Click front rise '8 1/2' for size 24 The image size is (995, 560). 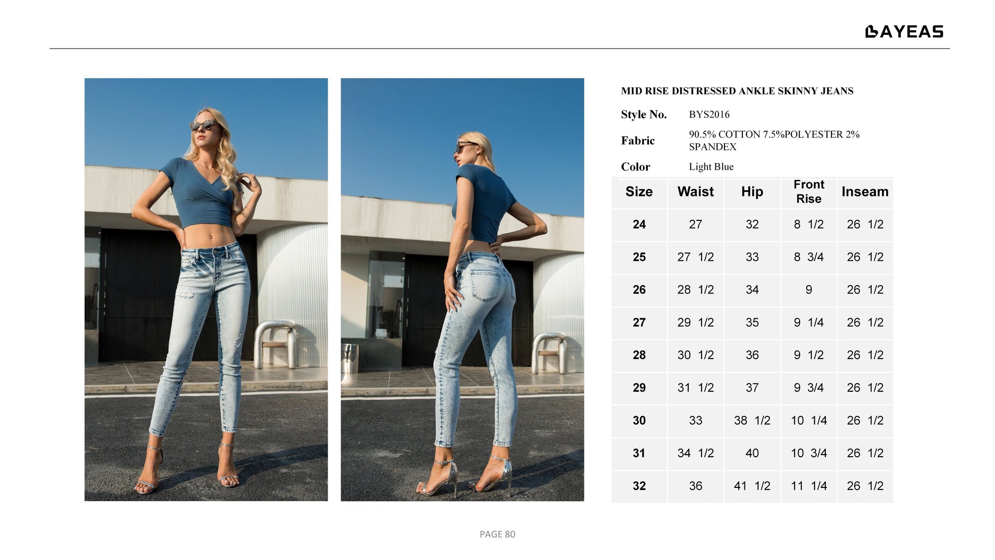point(809,225)
